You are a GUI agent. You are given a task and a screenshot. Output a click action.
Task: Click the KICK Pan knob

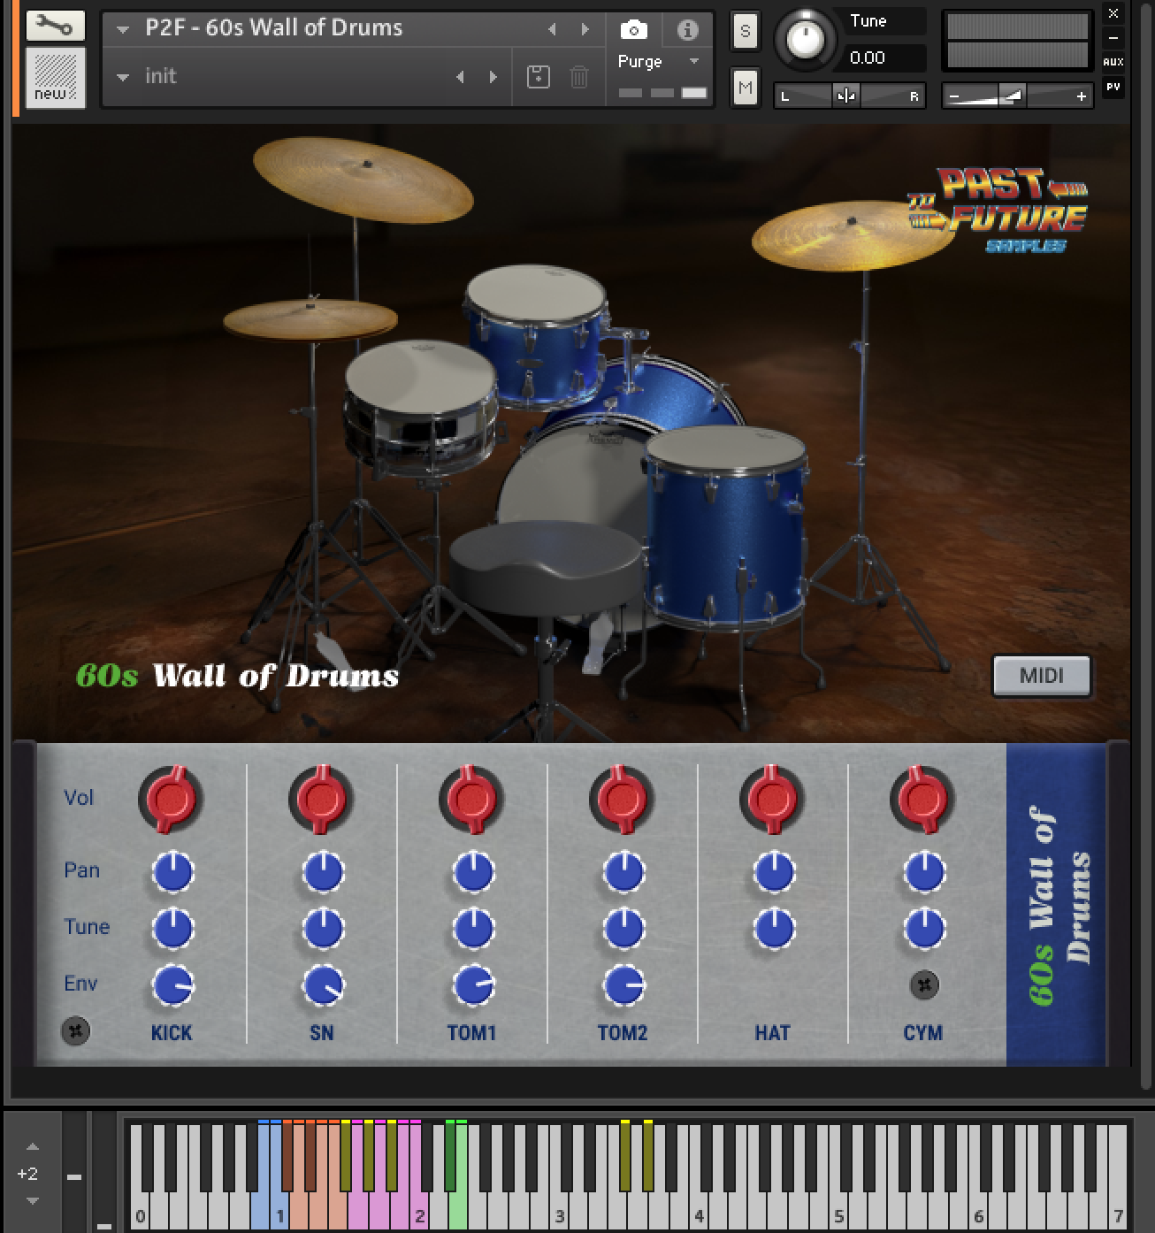click(172, 872)
